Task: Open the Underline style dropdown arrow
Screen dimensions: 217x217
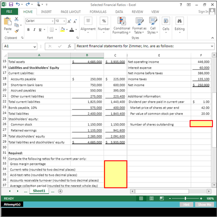Action: click(x=45, y=30)
